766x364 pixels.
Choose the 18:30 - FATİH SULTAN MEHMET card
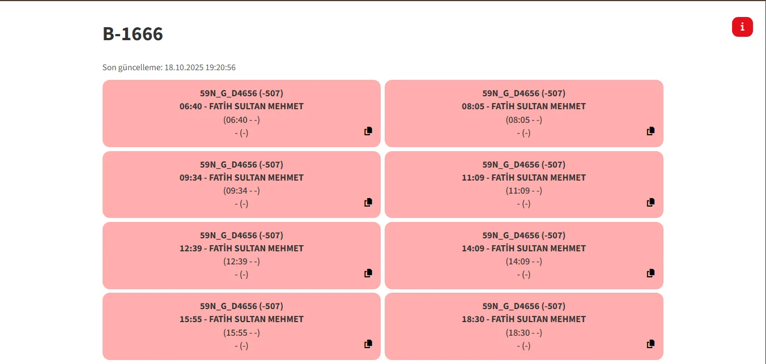[524, 319]
